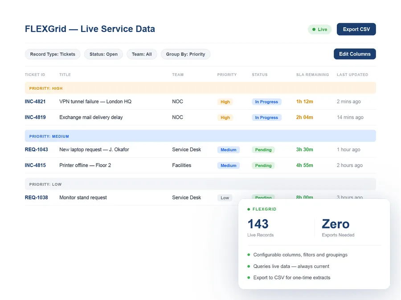Open the Status: Open filter chip
Viewport: 401px width, 300px height.
click(x=103, y=54)
